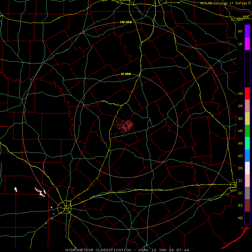The image size is (252, 252).
Task: Click the DS legend label
Action: 240,168
